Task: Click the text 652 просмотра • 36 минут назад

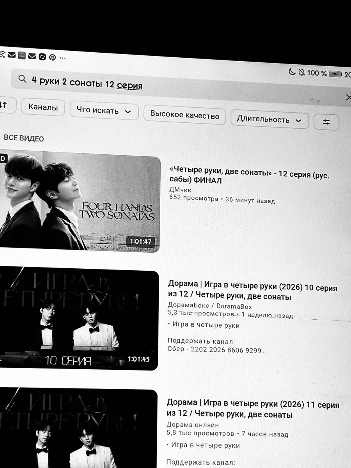Action: (222, 200)
